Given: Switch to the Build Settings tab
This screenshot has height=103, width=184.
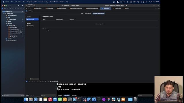Looking at the screenshot, I should click(x=88, y=13).
